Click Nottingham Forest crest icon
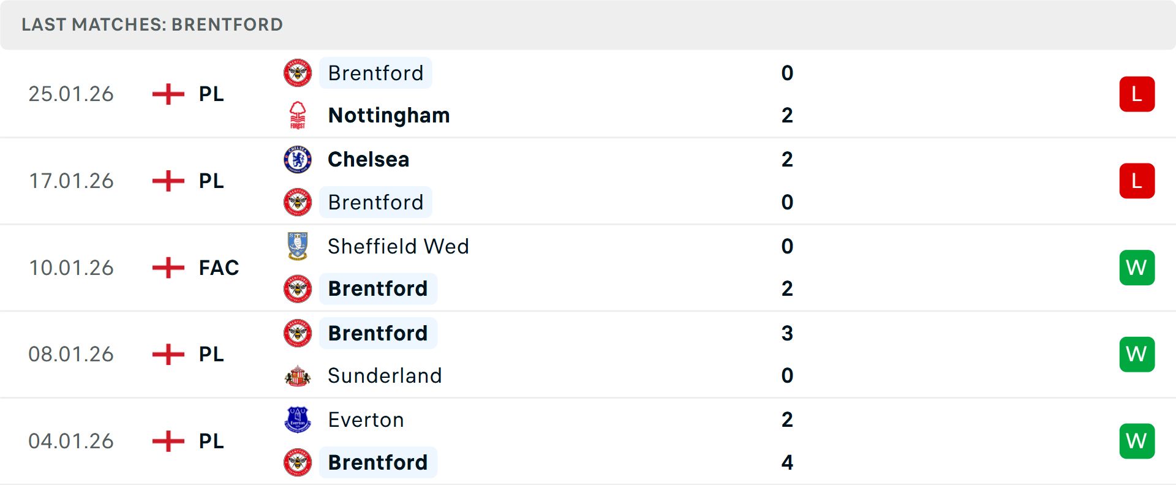This screenshot has height=485, width=1176. point(298,115)
